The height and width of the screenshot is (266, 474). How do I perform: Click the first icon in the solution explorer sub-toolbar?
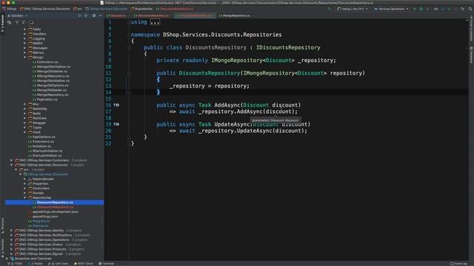(x=9, y=22)
